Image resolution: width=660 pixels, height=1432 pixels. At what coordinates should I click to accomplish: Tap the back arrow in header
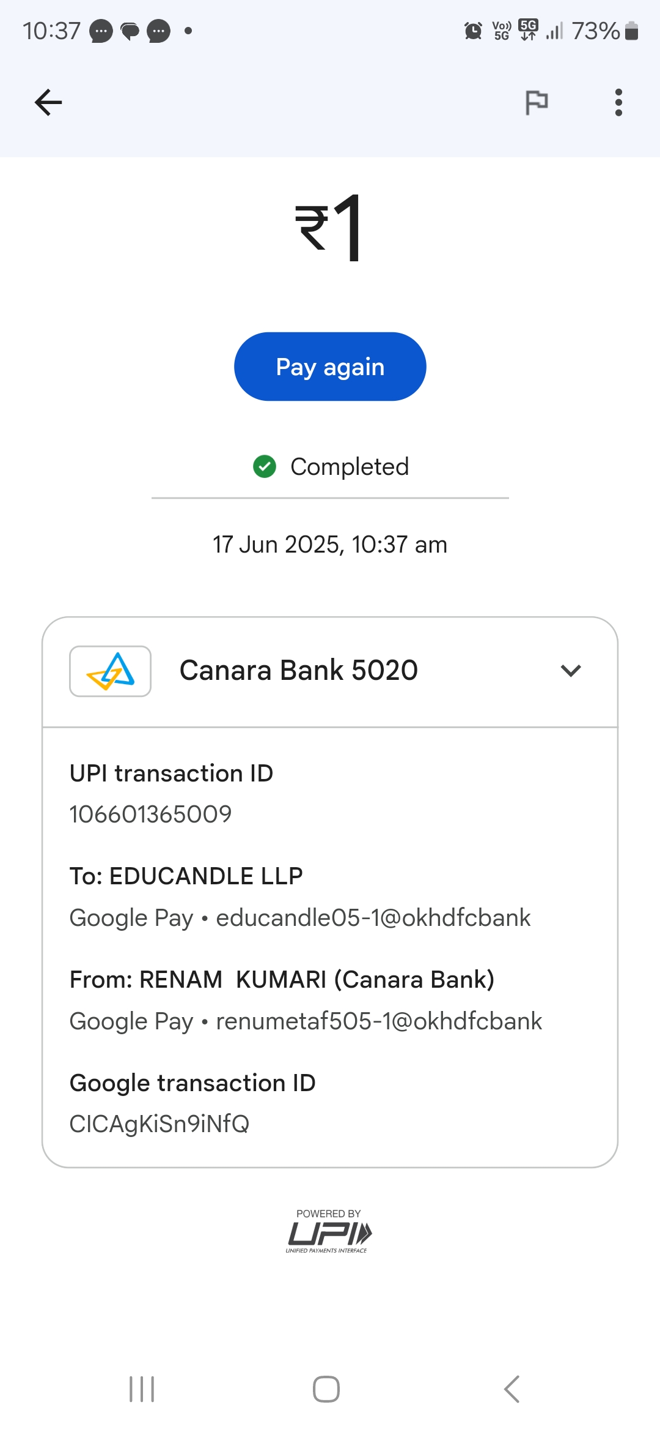(48, 102)
